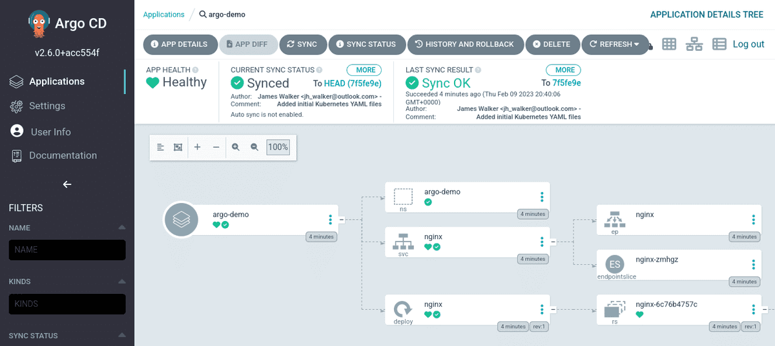Switch to the list view icon
The height and width of the screenshot is (346, 775).
(719, 44)
